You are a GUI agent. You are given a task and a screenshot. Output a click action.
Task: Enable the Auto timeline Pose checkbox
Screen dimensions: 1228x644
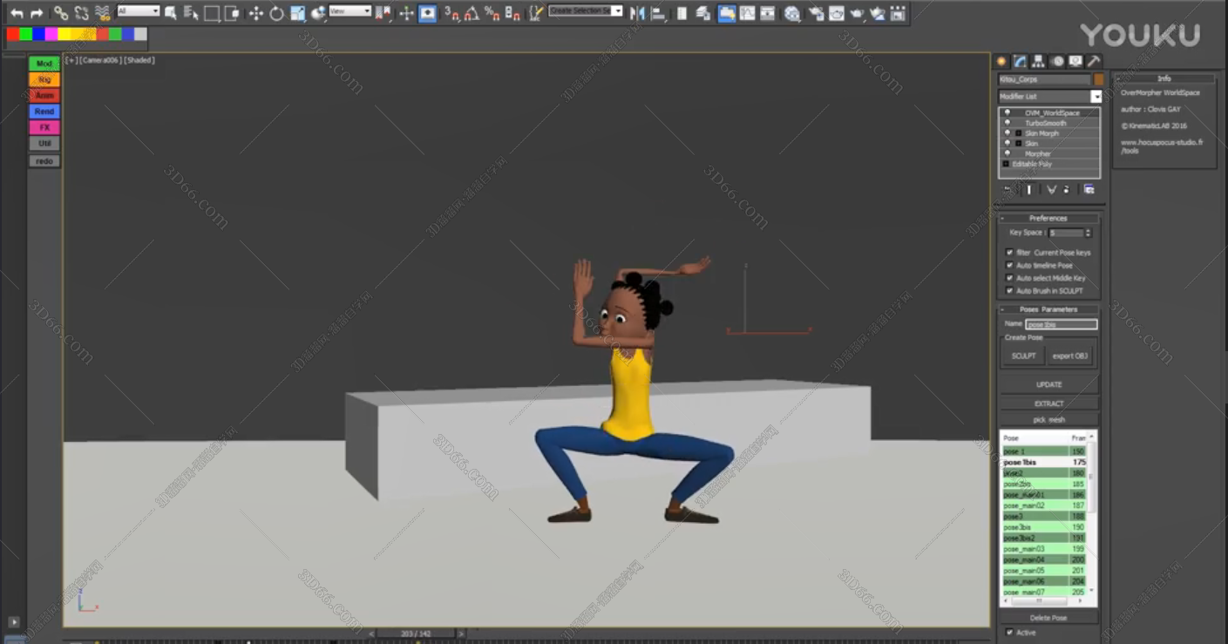[1009, 265]
